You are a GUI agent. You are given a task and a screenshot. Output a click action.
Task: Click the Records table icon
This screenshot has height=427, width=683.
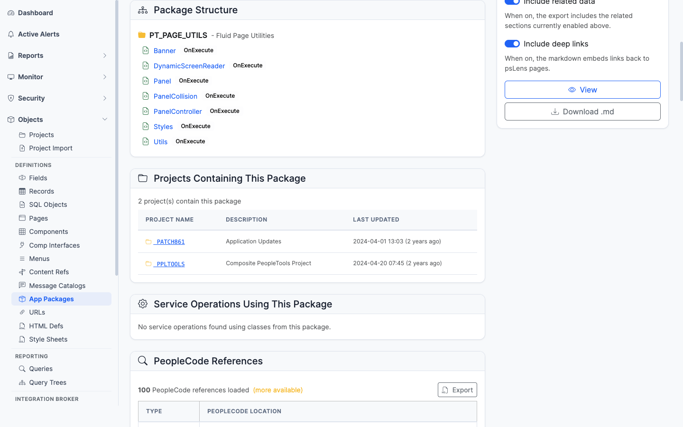(x=22, y=191)
